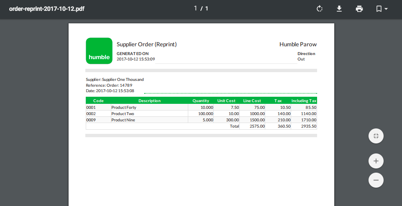
Task: Select the Supplier One Thousand line
Action: [x=115, y=80]
